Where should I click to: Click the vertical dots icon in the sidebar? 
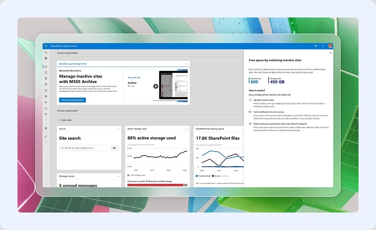[x=46, y=120]
